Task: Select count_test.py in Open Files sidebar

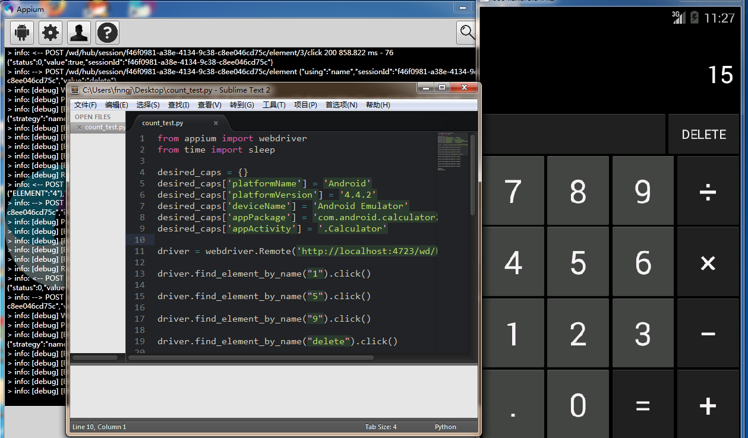Action: (105, 127)
